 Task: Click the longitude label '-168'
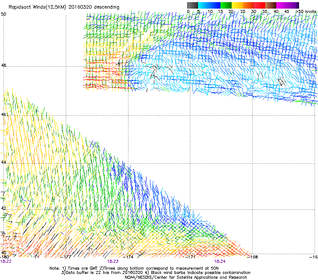pyautogui.click(x=253, y=257)
